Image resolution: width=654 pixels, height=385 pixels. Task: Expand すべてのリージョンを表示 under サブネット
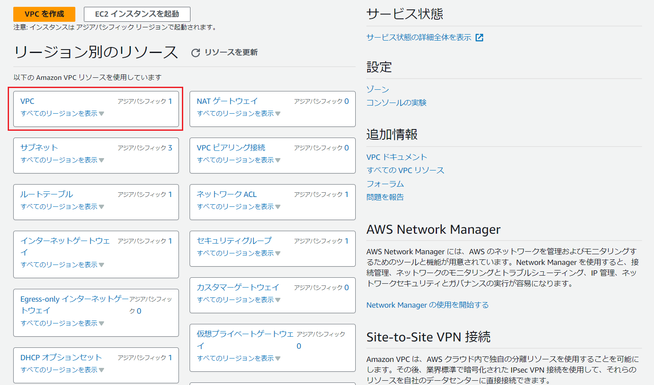pyautogui.click(x=62, y=160)
